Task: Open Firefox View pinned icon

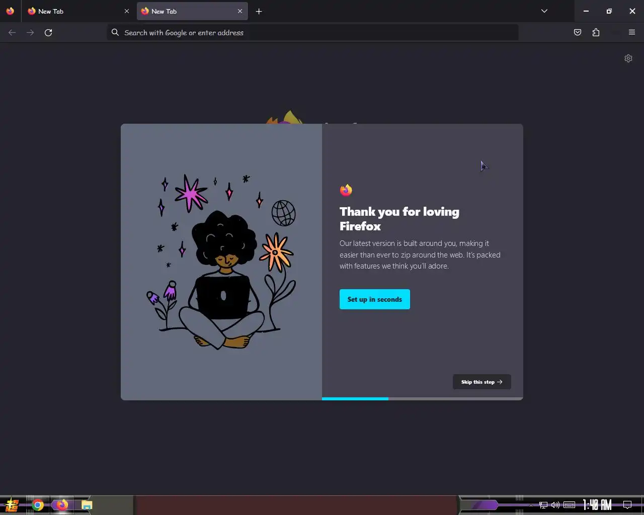Action: (10, 11)
